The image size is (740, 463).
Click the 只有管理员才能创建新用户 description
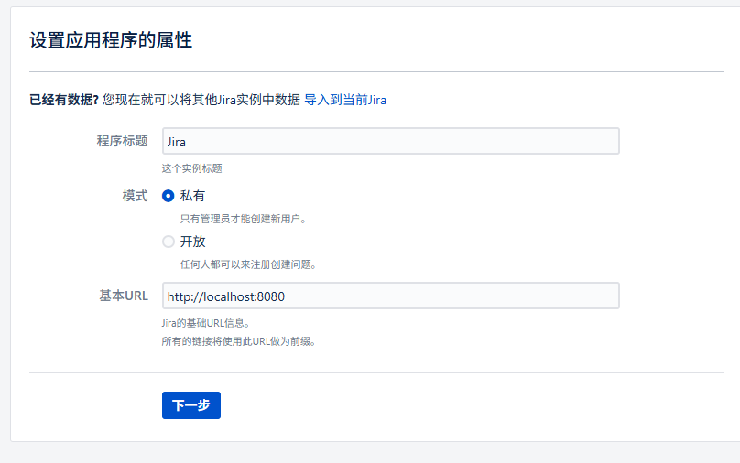point(243,219)
